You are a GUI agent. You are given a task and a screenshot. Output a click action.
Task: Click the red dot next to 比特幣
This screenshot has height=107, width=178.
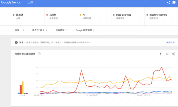47,15
